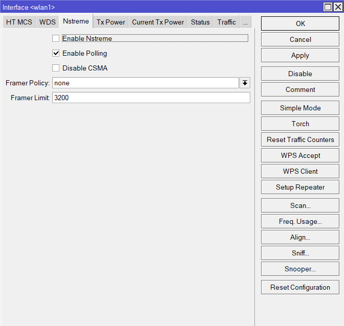This screenshot has width=344, height=326.
Task: Launch the Torch tool
Action: click(x=300, y=124)
